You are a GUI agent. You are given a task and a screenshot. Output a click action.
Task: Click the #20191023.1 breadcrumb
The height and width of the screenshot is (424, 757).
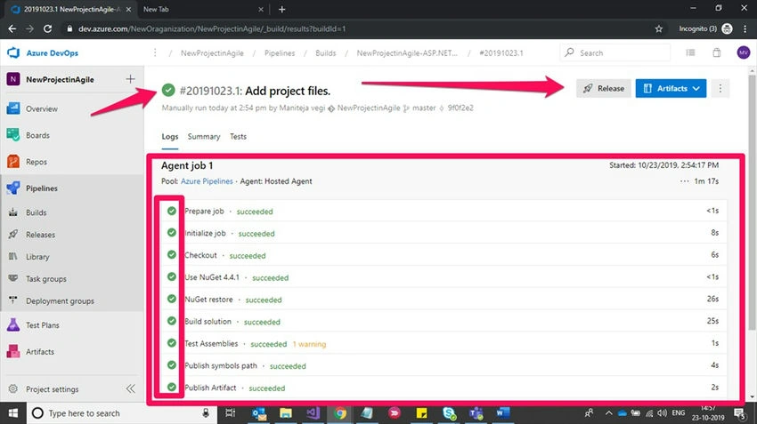pos(501,53)
